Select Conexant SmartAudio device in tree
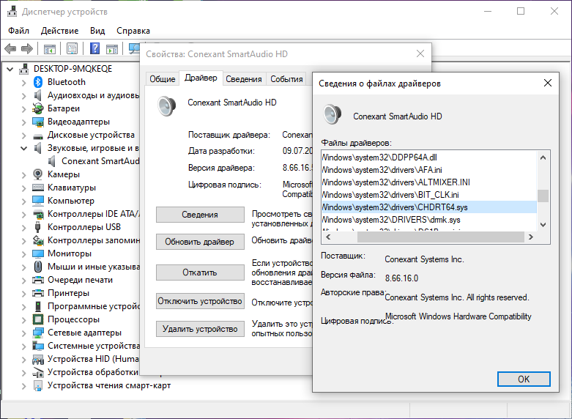572x419 pixels. tap(95, 161)
